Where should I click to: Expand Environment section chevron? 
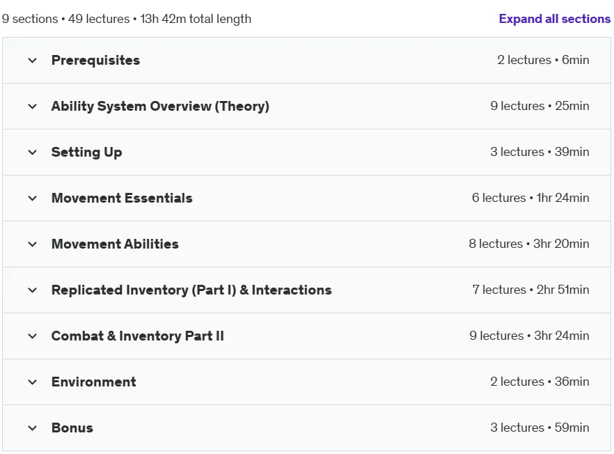33,382
